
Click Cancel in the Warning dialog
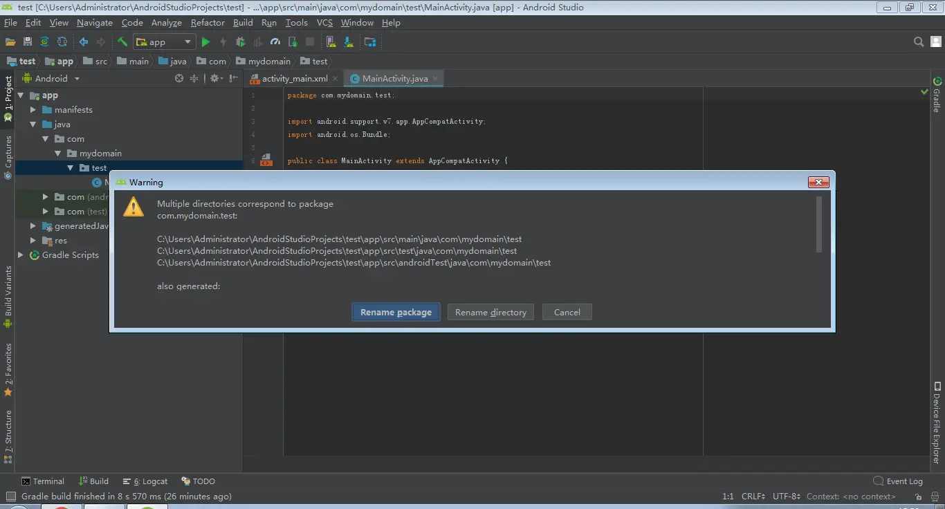(567, 313)
